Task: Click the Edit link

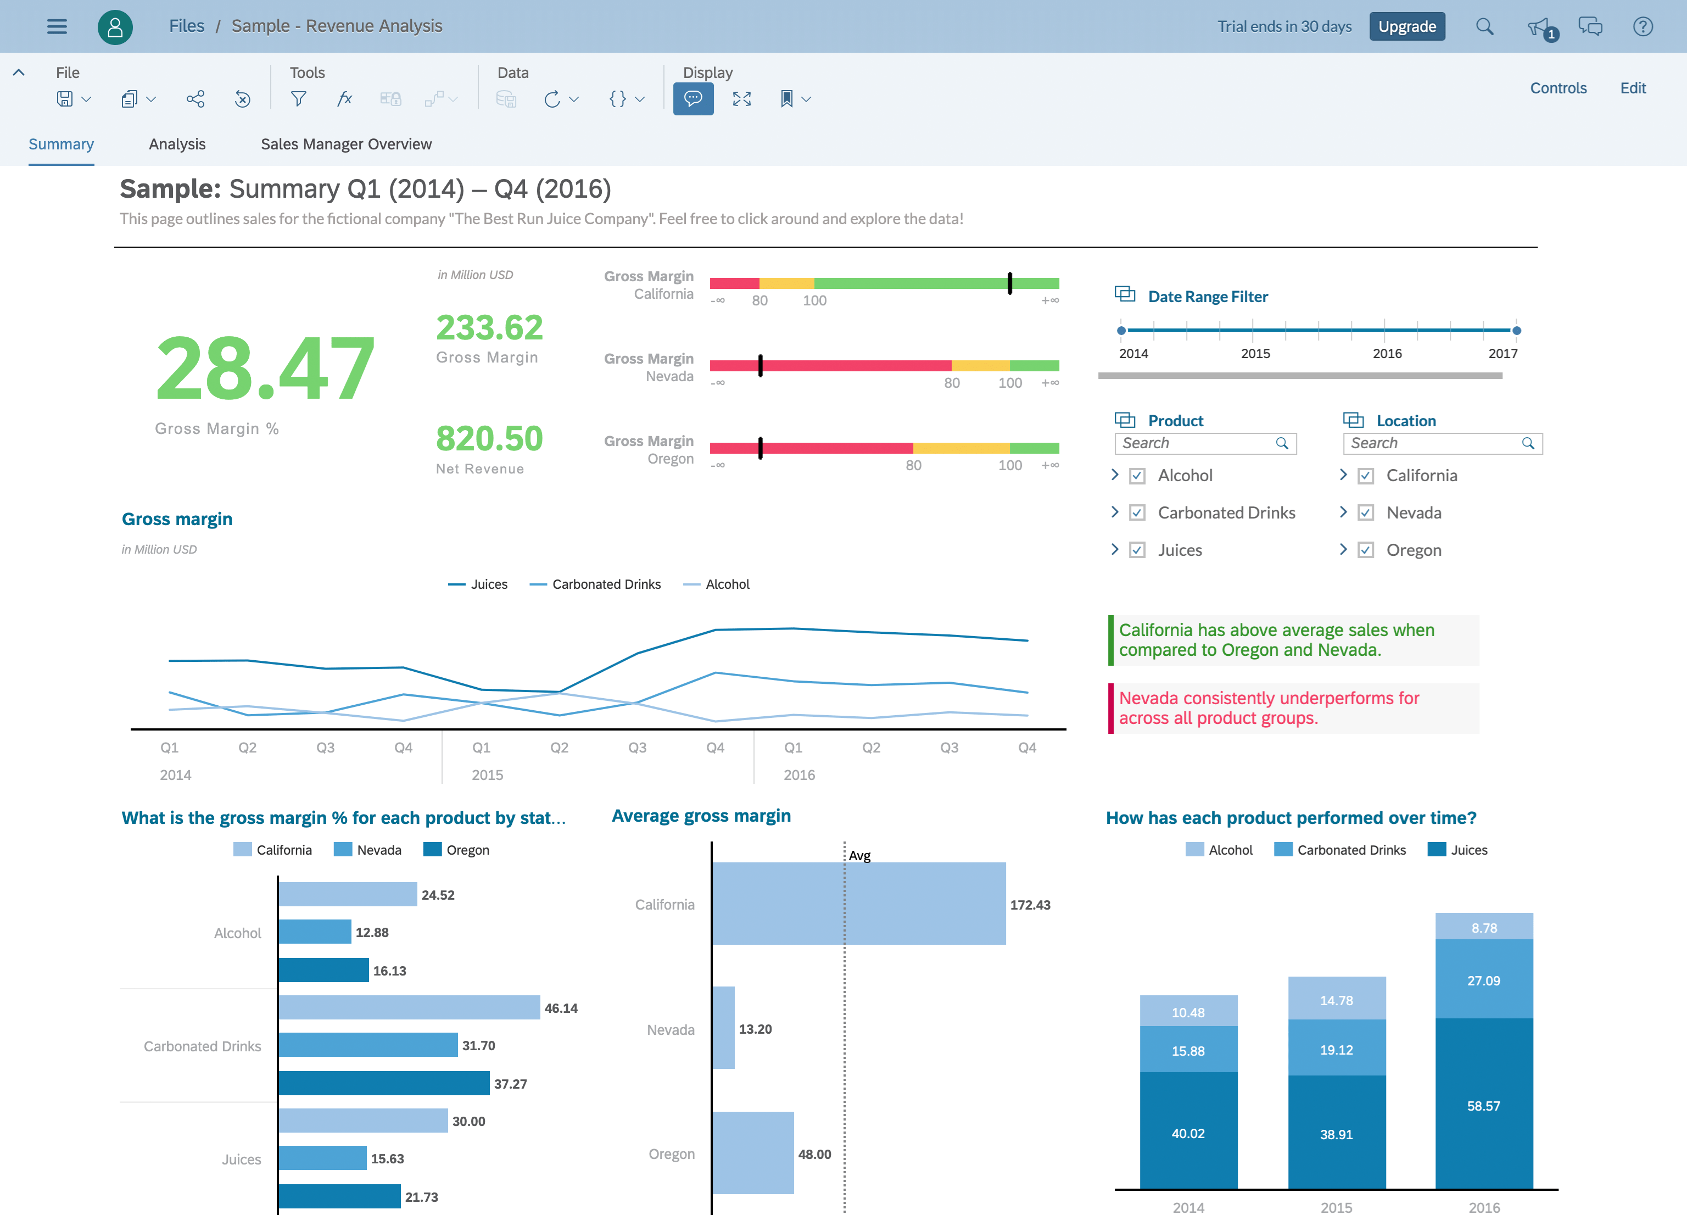Action: point(1633,88)
